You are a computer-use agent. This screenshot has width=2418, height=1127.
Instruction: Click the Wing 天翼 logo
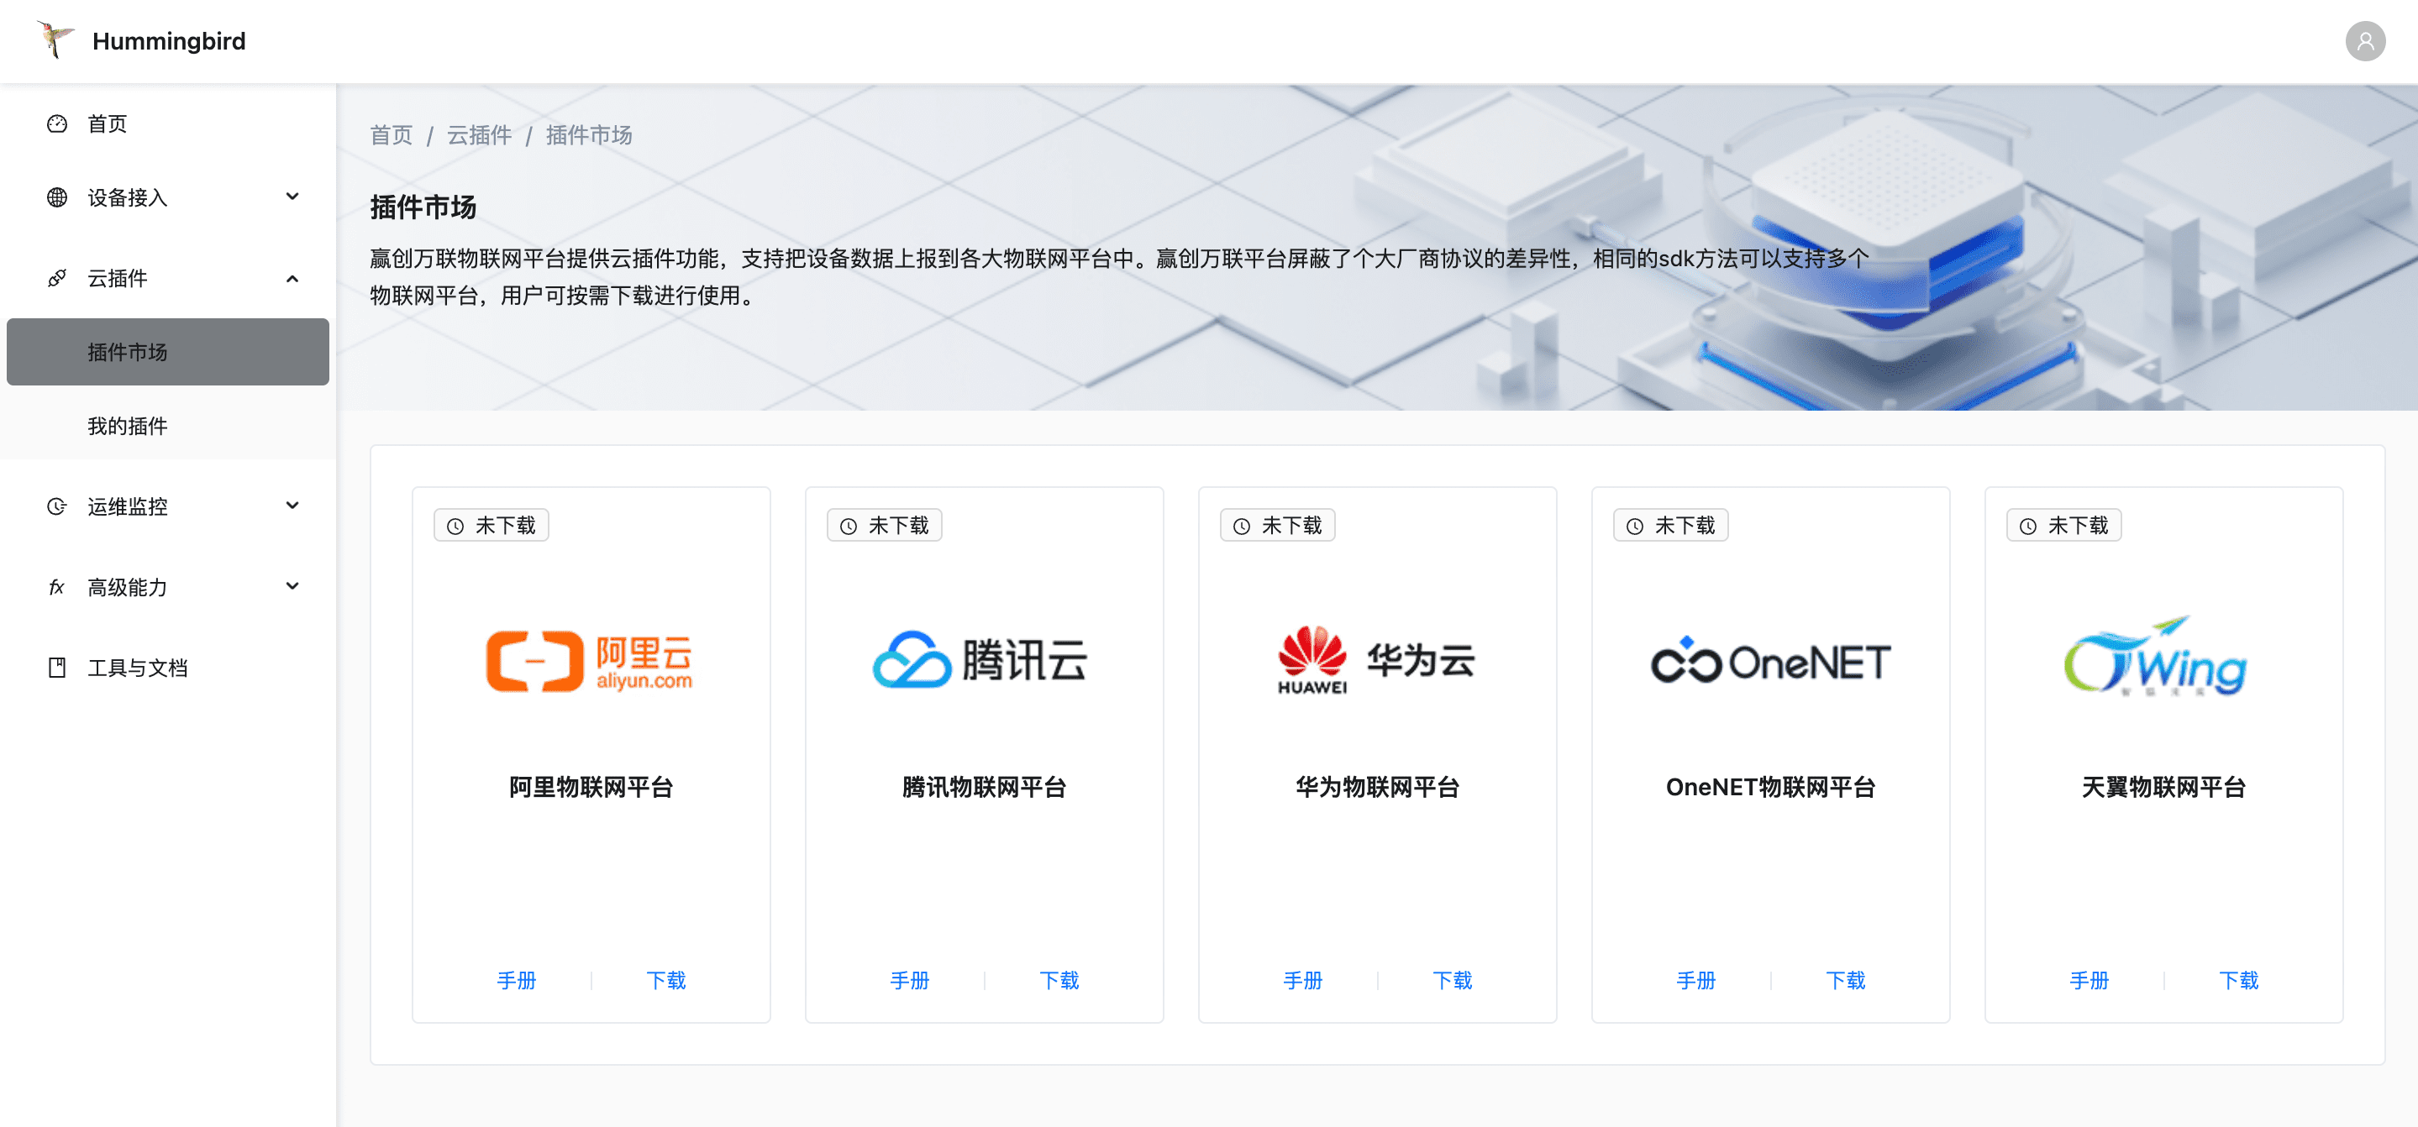point(2156,658)
